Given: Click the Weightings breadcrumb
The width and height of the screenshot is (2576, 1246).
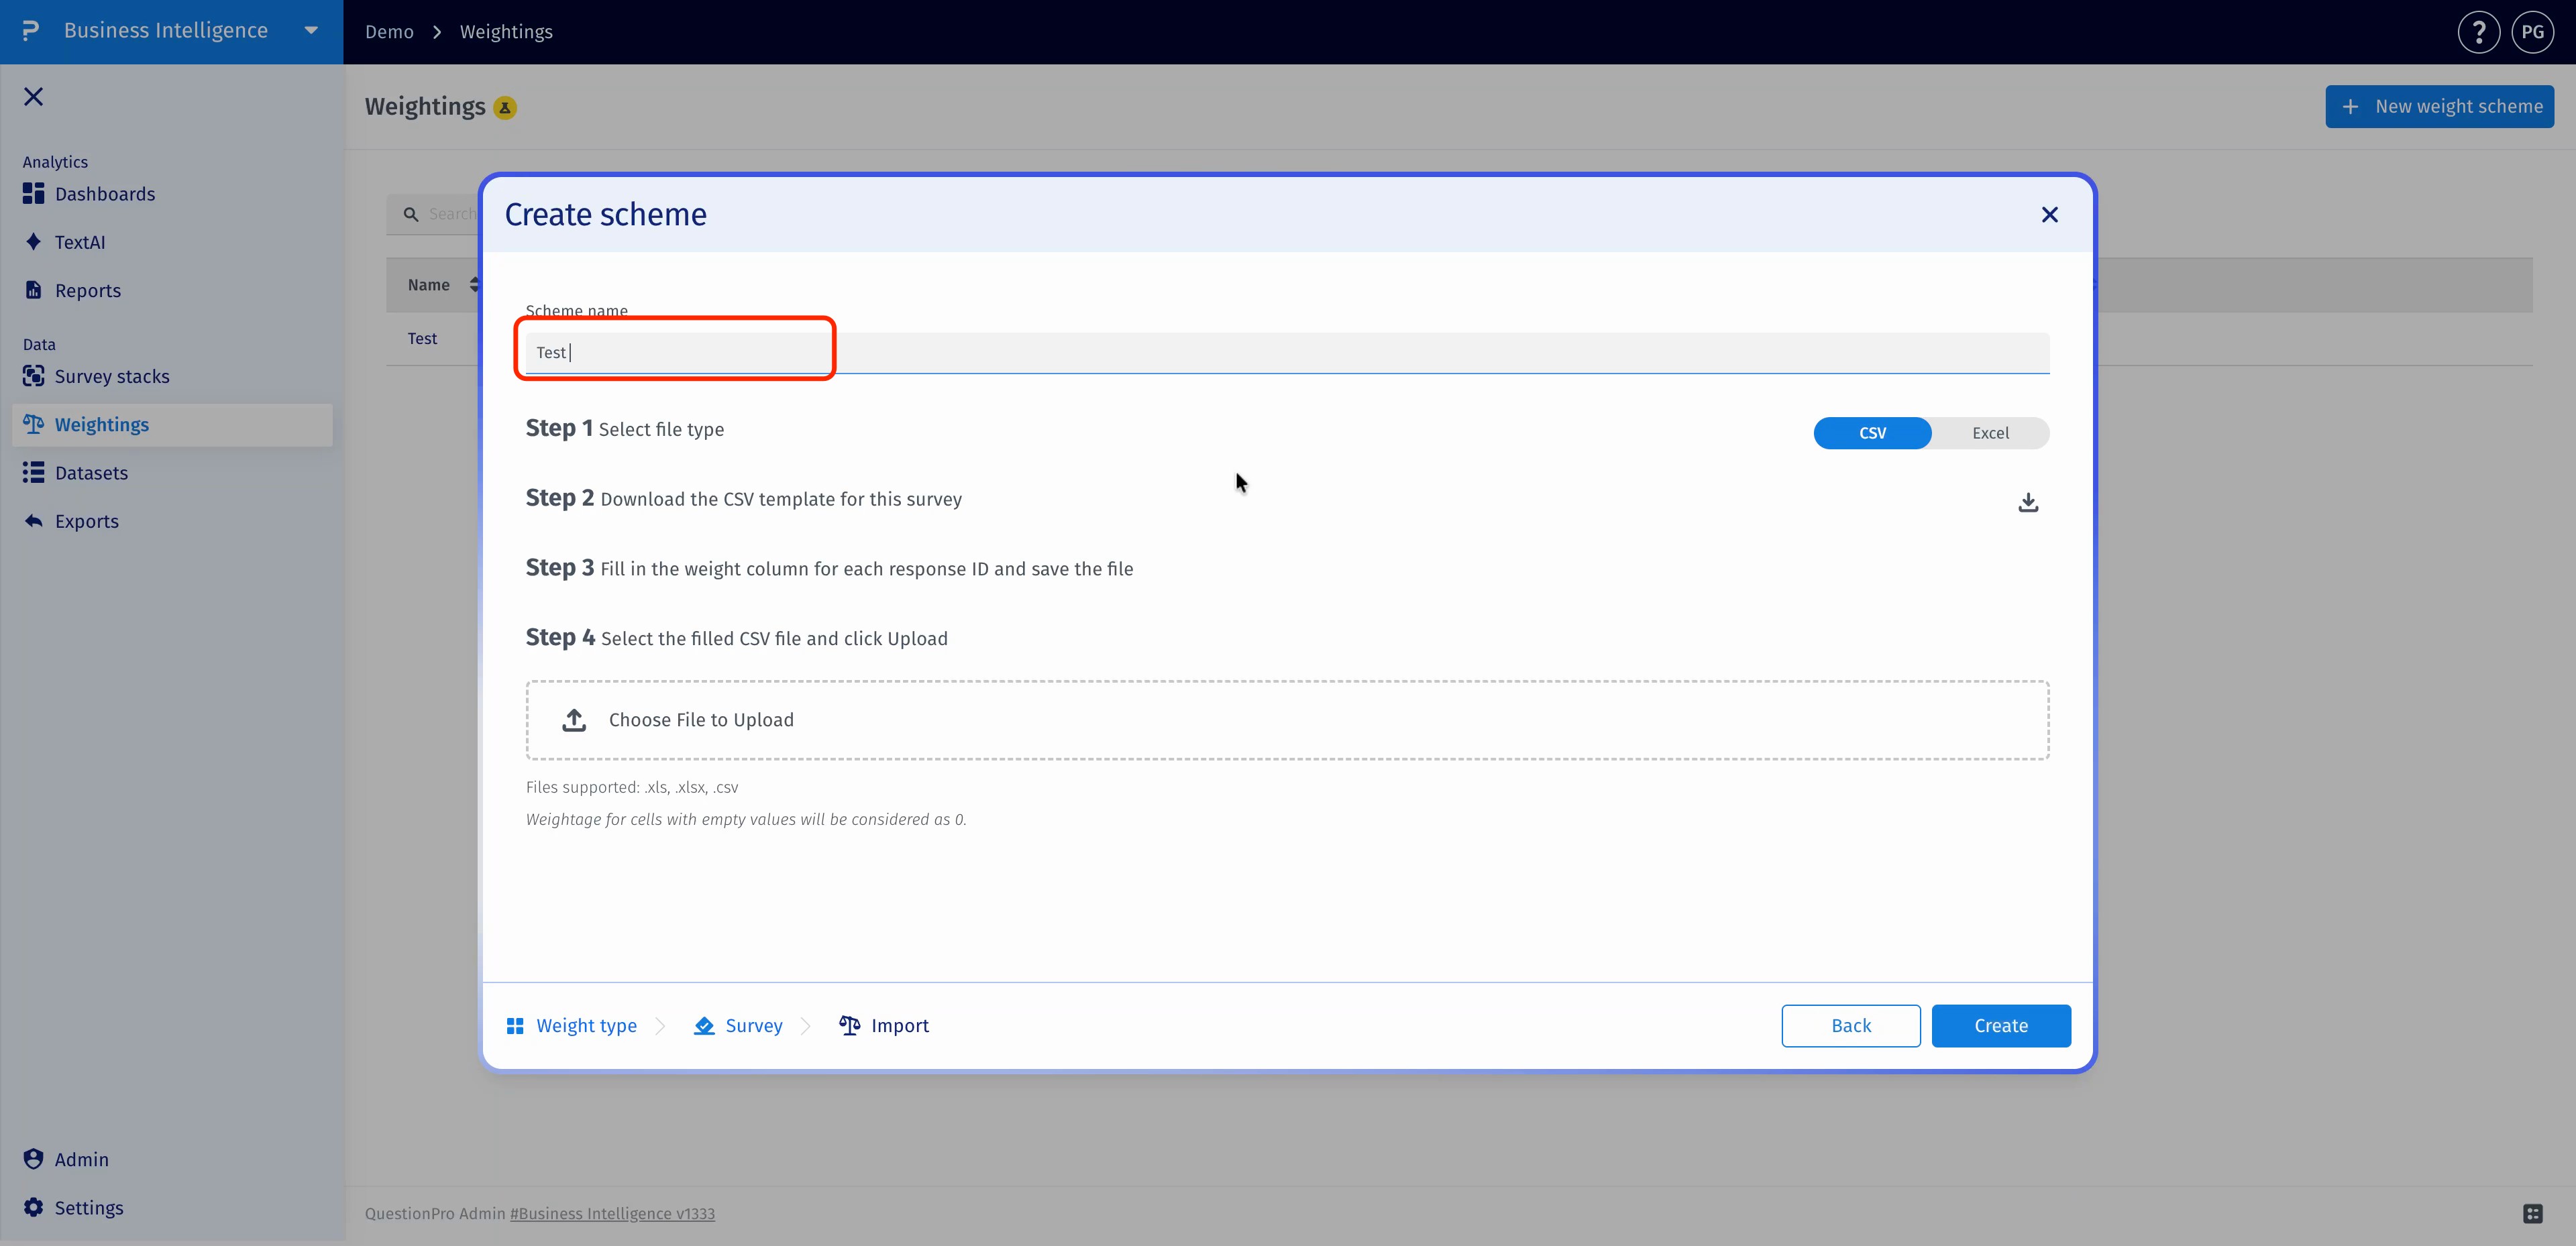Looking at the screenshot, I should 506,32.
